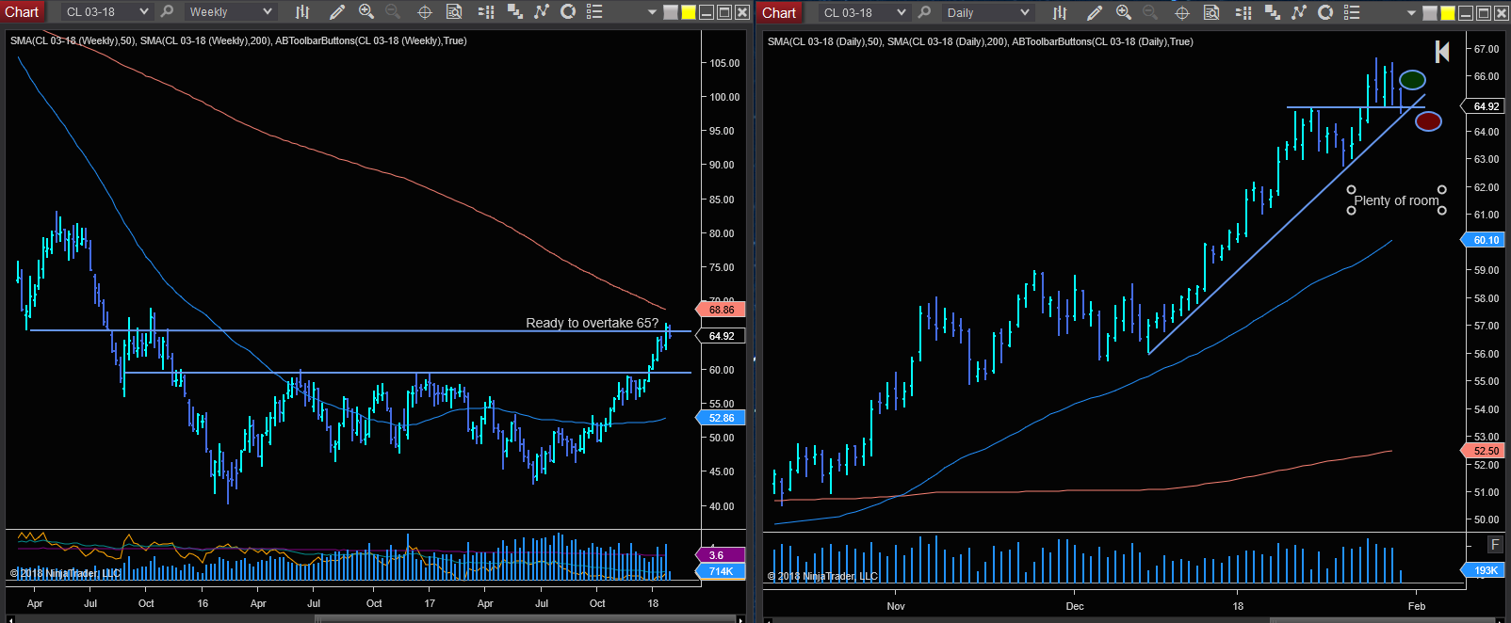
Task: Select 'Plenty of room' text annotation
Action: (x=1396, y=200)
